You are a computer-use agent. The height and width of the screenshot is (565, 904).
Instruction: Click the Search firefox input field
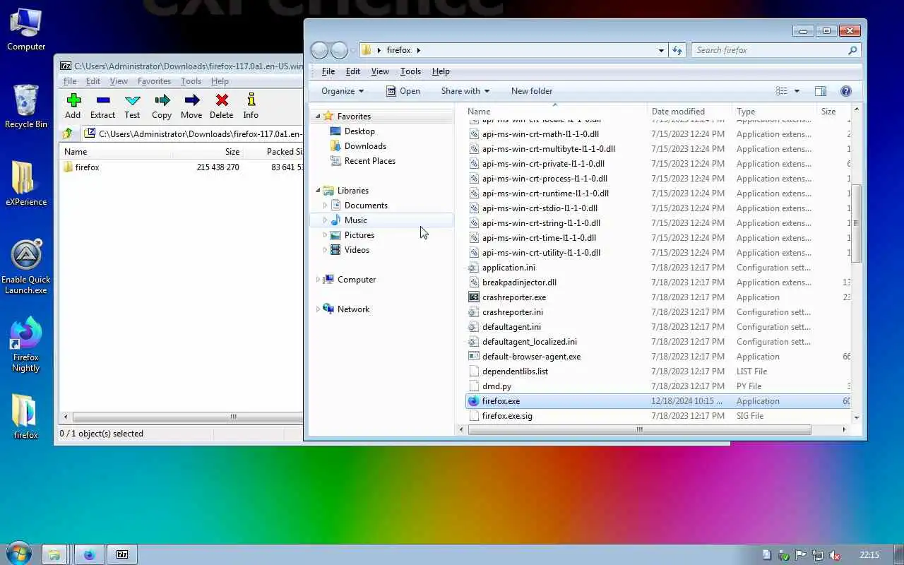pos(770,50)
